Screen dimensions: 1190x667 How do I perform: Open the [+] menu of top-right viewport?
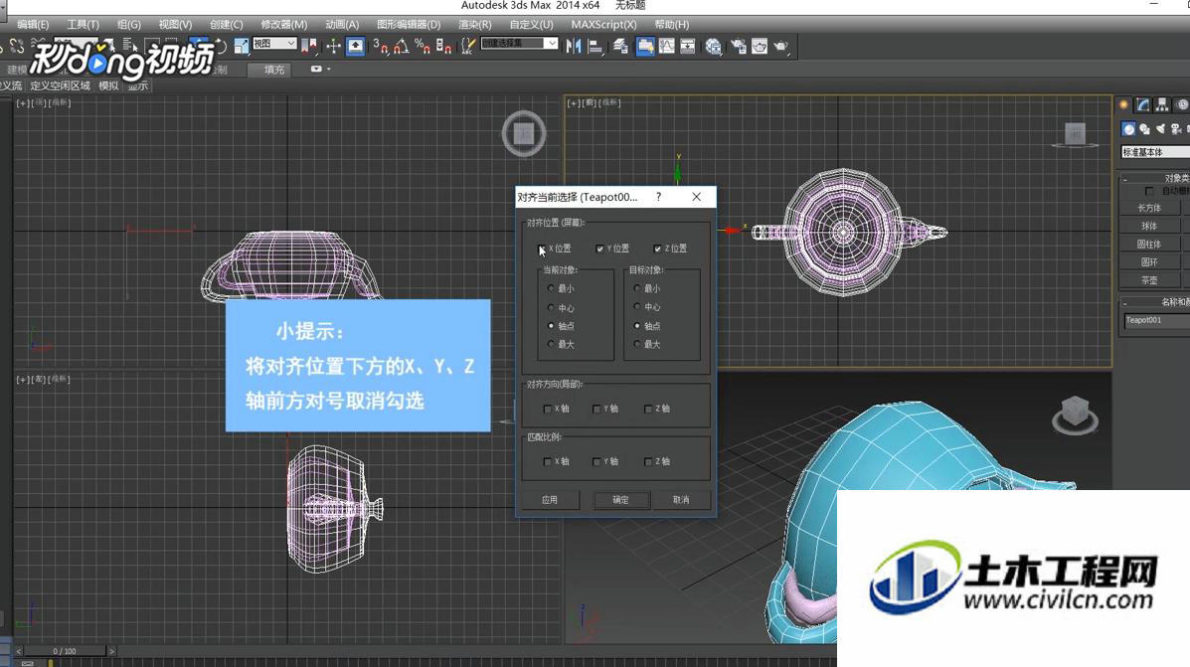click(x=574, y=102)
